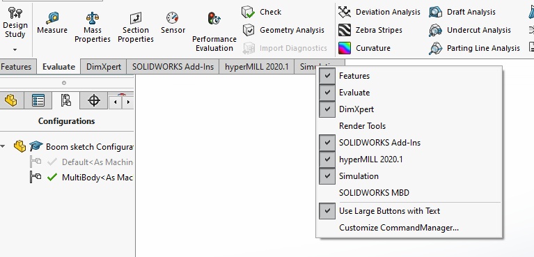Select the Default<As Machined> configuration
Viewport: 534px width, 257px height.
pos(81,162)
